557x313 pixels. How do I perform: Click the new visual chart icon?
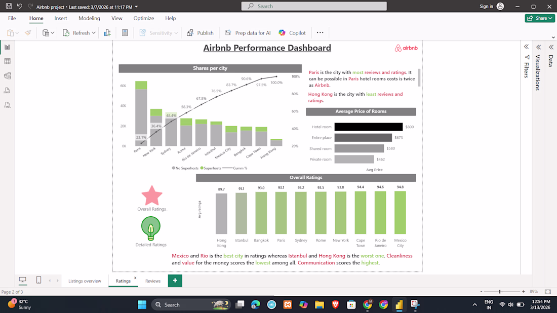click(x=107, y=33)
